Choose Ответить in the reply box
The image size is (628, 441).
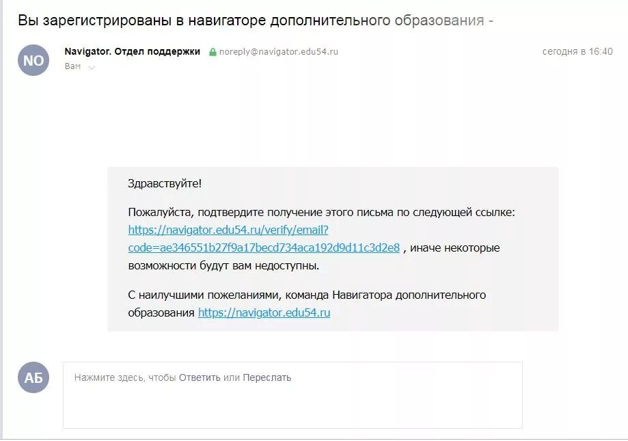pyautogui.click(x=200, y=377)
